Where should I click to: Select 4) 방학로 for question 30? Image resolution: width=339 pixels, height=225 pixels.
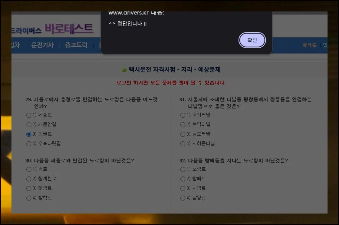click(x=29, y=198)
